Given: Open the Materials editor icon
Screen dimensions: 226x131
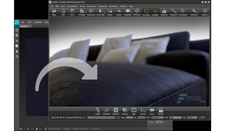Looking at the screenshot, I should (x=116, y=110).
